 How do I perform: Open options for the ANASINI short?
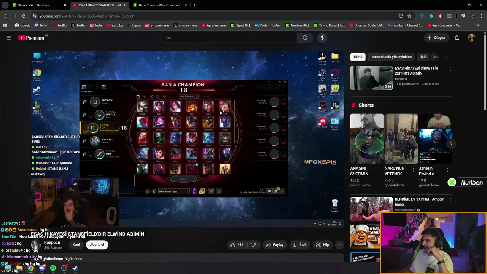(x=379, y=170)
